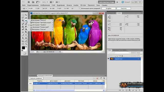
Task: Select the Healing Brush tool
Action: coord(23,24)
